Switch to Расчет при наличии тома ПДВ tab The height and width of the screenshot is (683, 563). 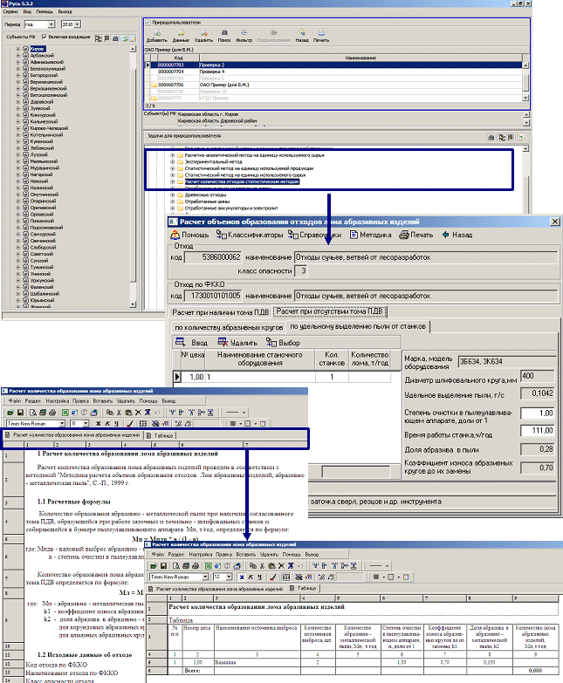click(218, 311)
